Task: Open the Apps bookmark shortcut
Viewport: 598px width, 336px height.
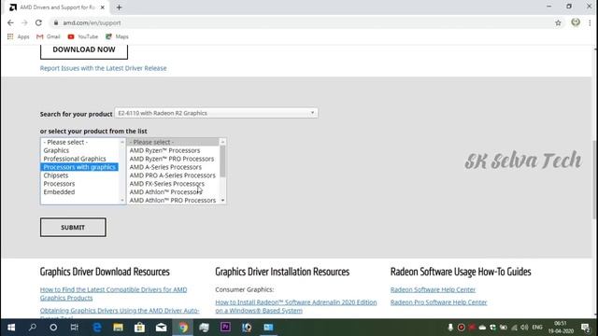Action: point(19,36)
